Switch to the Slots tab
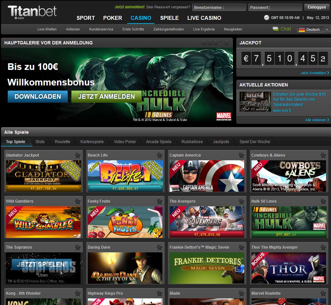331x305 pixels. pyautogui.click(x=40, y=142)
